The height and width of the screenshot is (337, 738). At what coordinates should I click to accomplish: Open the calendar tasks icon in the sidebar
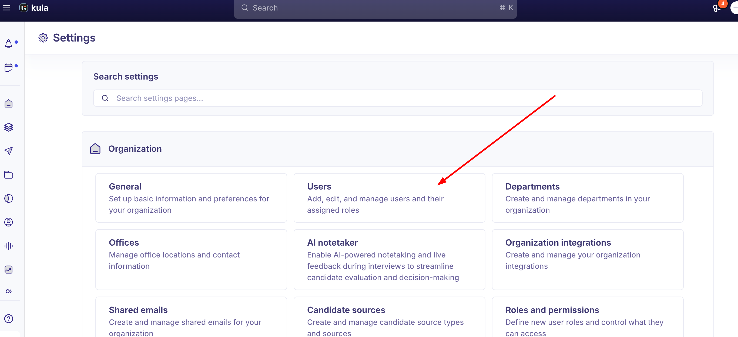pos(9,67)
